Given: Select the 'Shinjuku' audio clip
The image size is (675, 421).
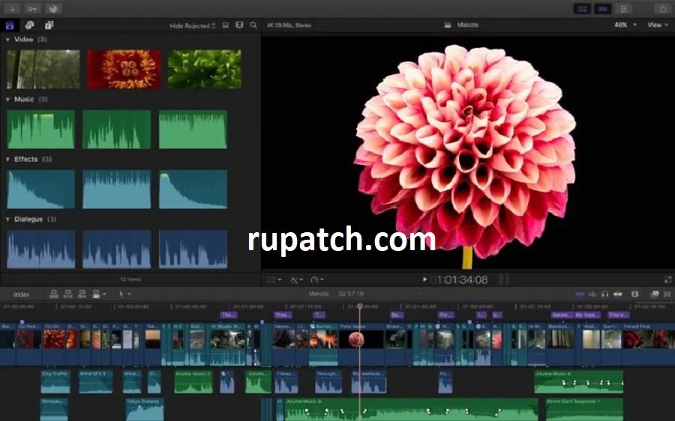Looking at the screenshot, I should (x=54, y=410).
